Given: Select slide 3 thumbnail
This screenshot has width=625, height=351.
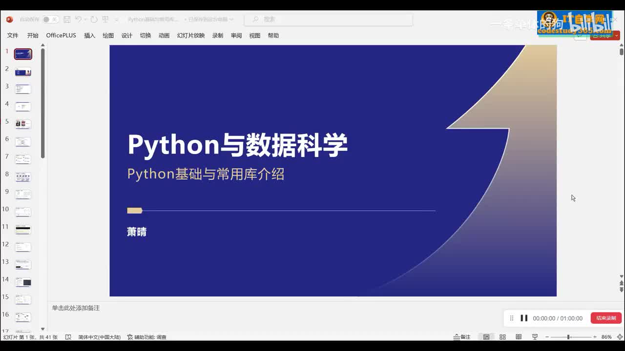Looking at the screenshot, I should click(x=23, y=89).
